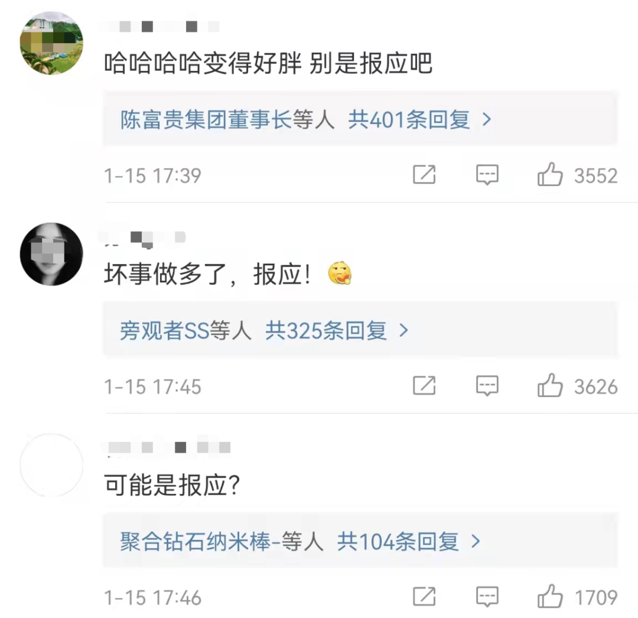Expand the 共325条回复 thread
638x618 pixels.
(x=337, y=331)
